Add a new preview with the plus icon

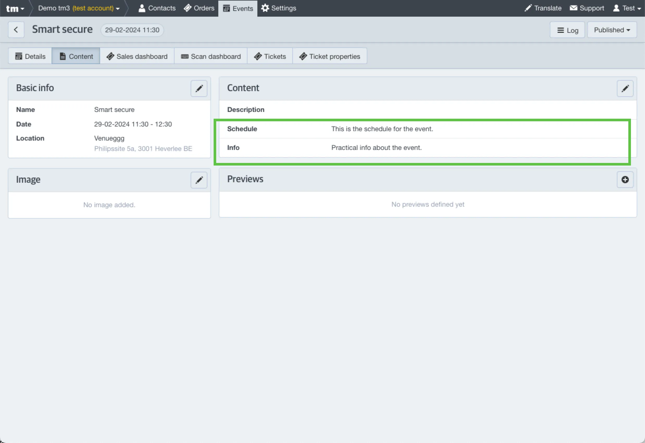(625, 180)
